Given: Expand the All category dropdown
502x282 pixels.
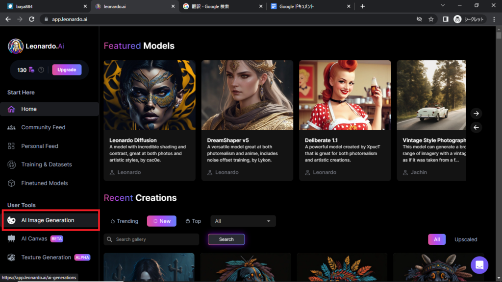Looking at the screenshot, I should (x=243, y=221).
